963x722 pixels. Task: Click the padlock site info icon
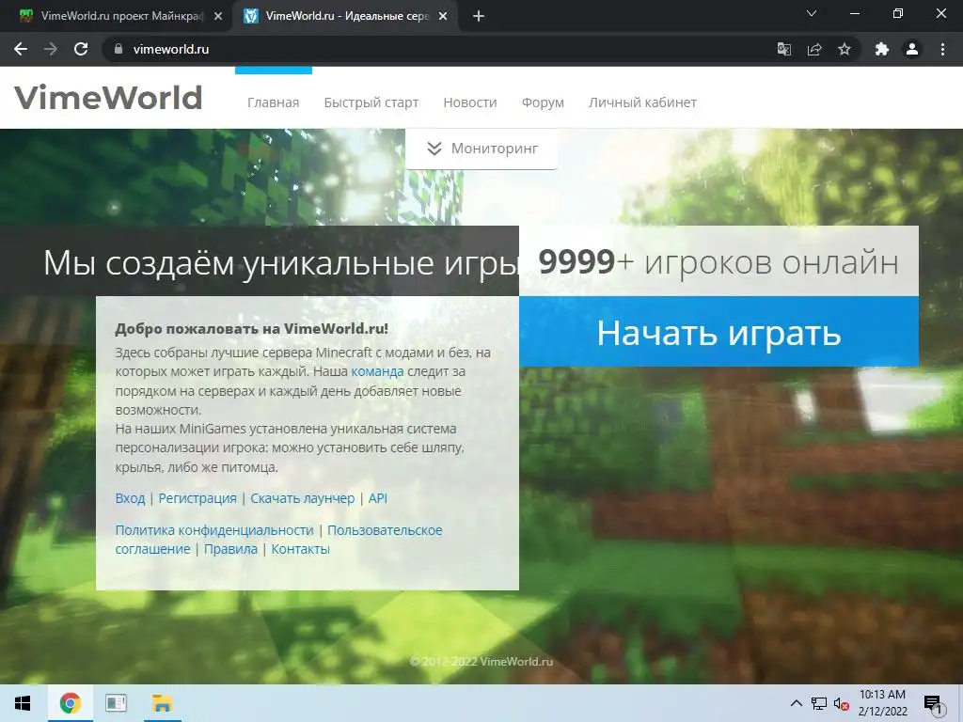tap(118, 49)
